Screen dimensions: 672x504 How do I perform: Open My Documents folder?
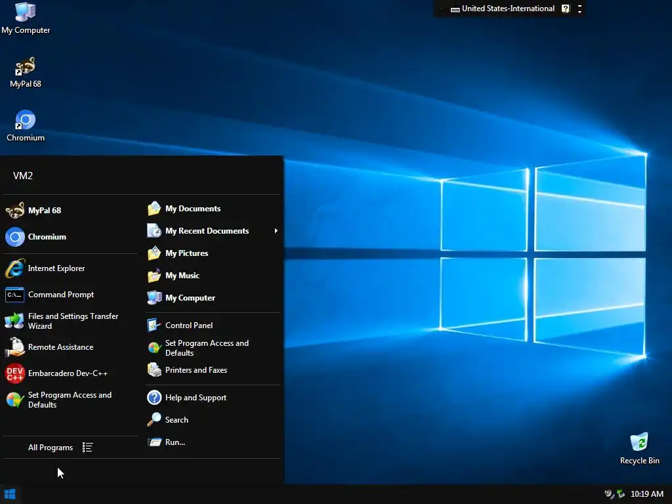(213, 209)
